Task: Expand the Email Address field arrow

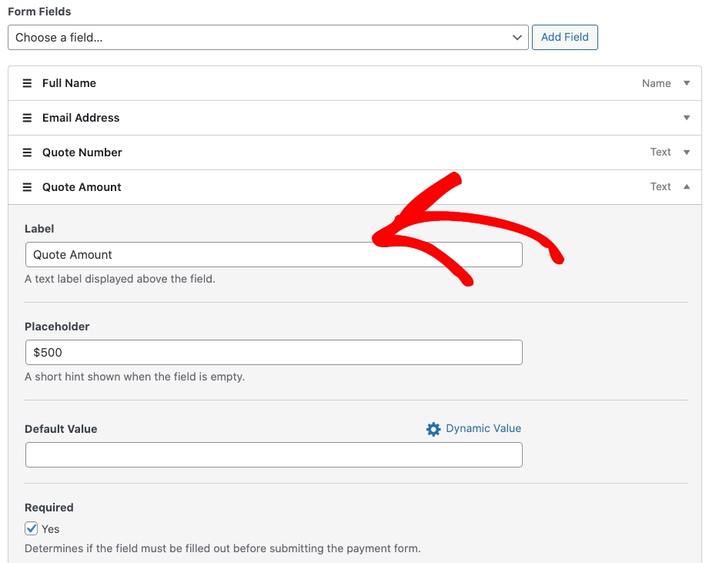Action: coord(687,118)
